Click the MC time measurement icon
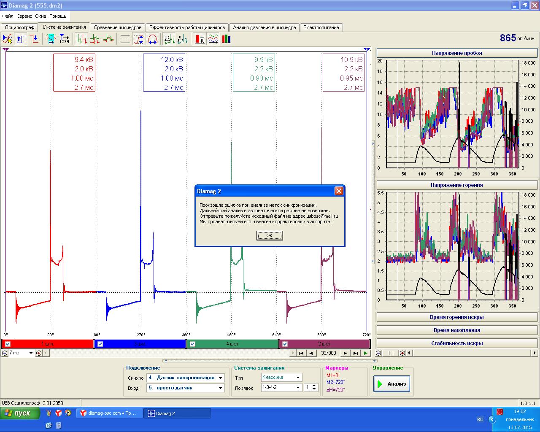 tap(169, 39)
